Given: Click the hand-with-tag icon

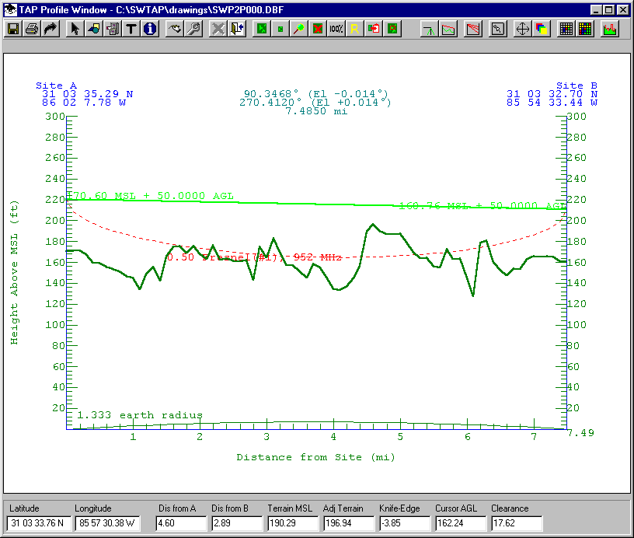Looking at the screenshot, I should coord(175,29).
